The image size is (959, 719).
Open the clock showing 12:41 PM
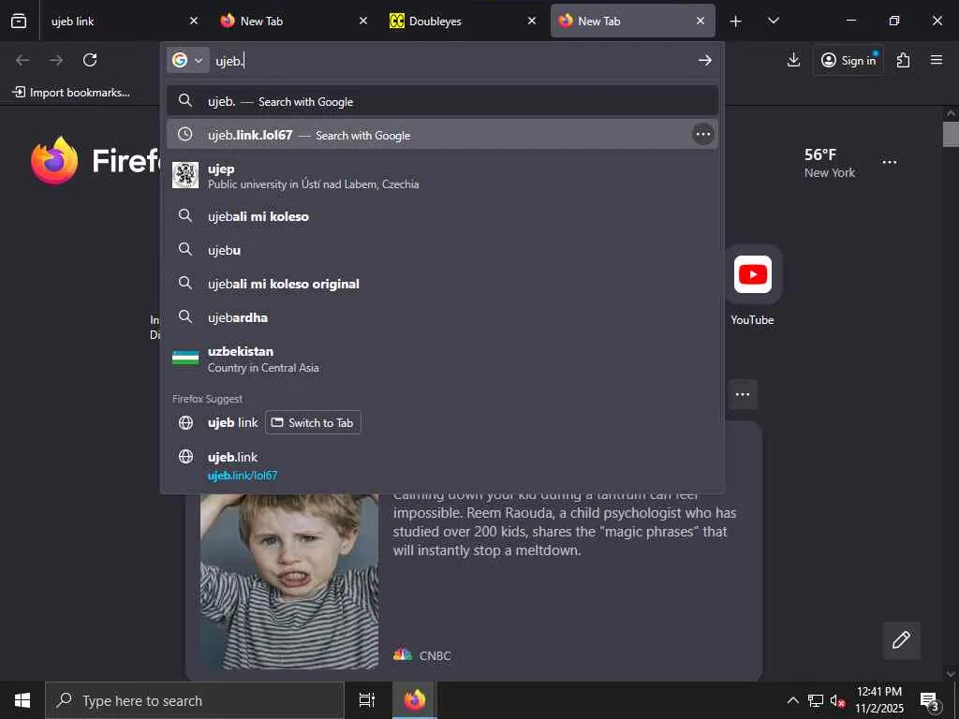point(878,700)
